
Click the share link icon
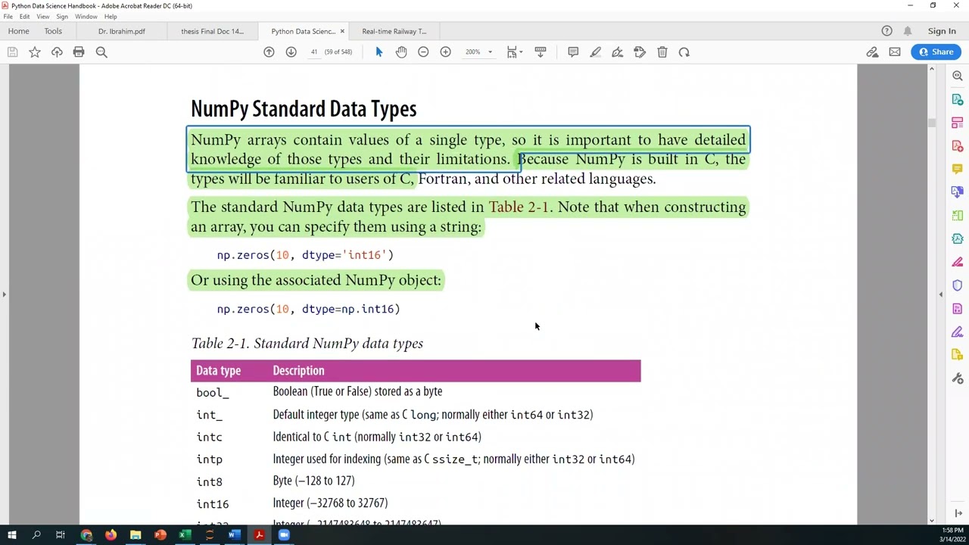873,52
